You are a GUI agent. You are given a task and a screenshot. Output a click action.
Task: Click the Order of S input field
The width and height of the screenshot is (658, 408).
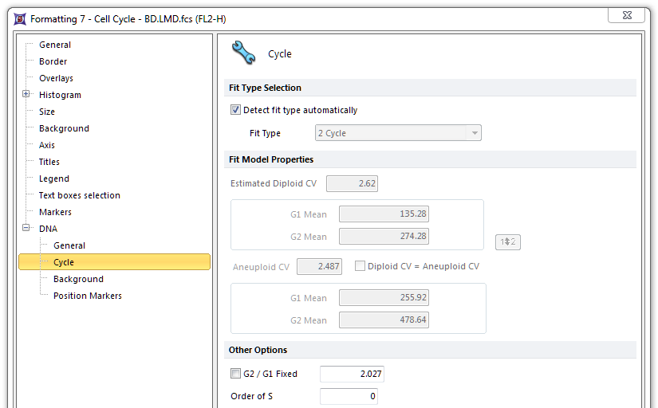coord(349,396)
